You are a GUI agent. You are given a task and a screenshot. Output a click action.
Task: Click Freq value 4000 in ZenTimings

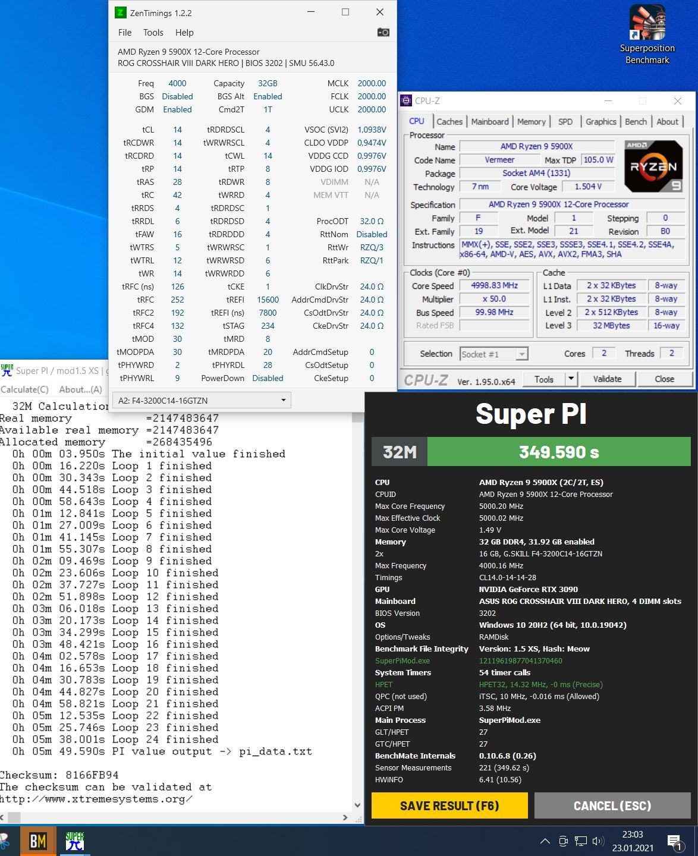[177, 83]
